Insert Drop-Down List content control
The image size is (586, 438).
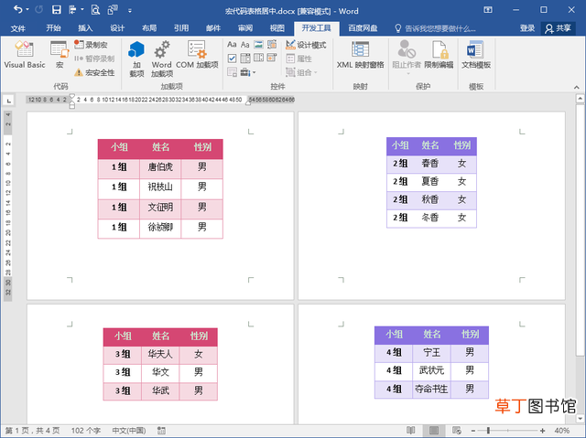tap(258, 59)
